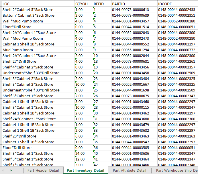Click the quantity cell 30.00

coord(84,84)
